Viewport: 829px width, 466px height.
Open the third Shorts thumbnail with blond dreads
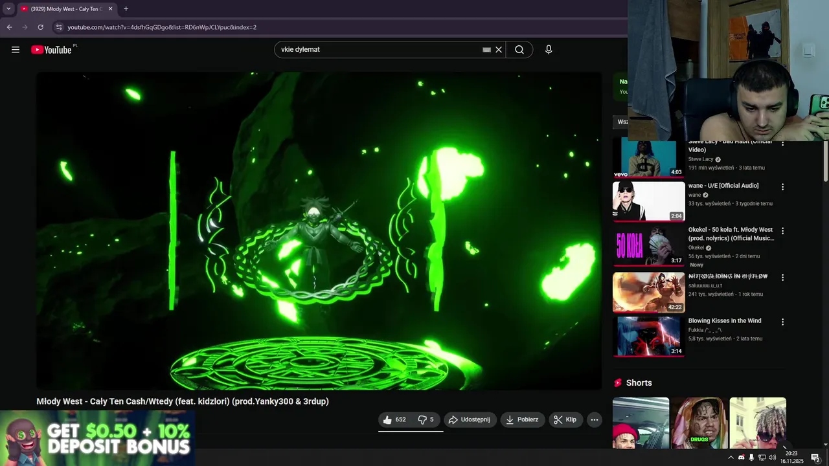click(758, 423)
